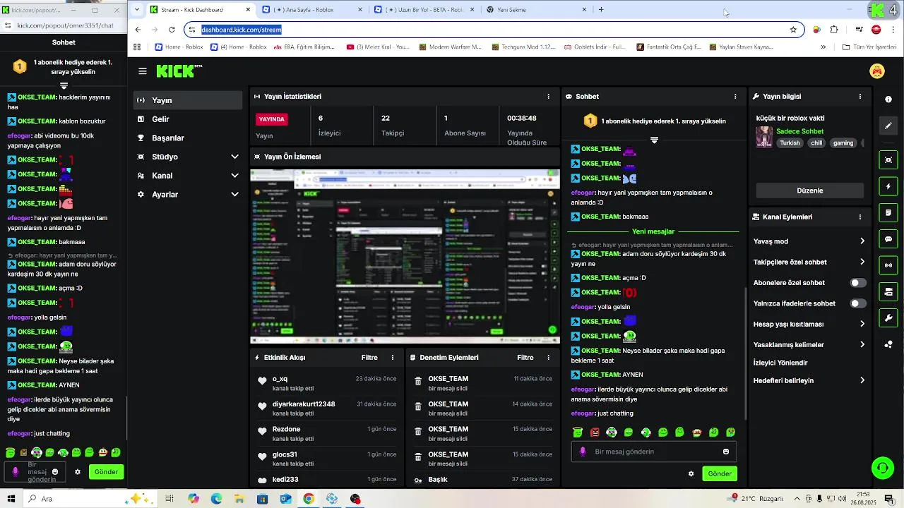Select Gelir in the left sidebar
This screenshot has height=508, width=904.
pyautogui.click(x=188, y=119)
